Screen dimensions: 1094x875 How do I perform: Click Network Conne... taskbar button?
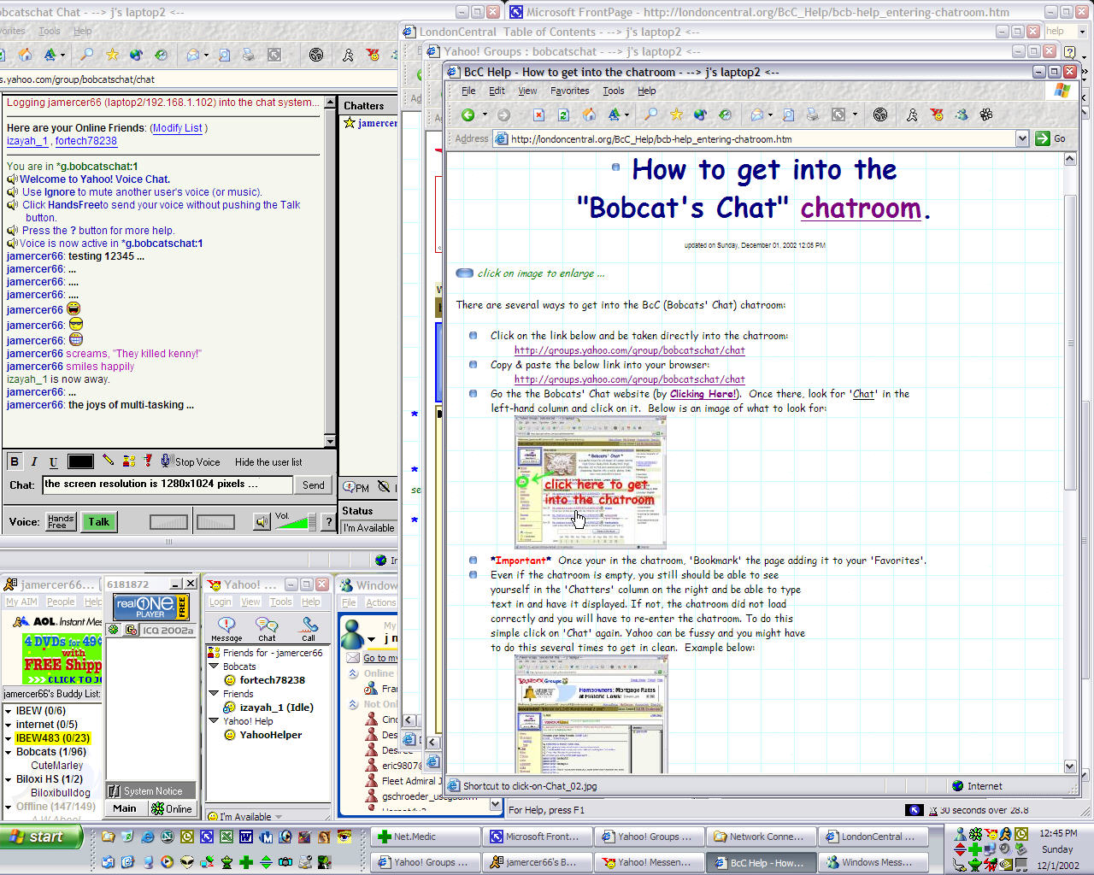coord(760,837)
